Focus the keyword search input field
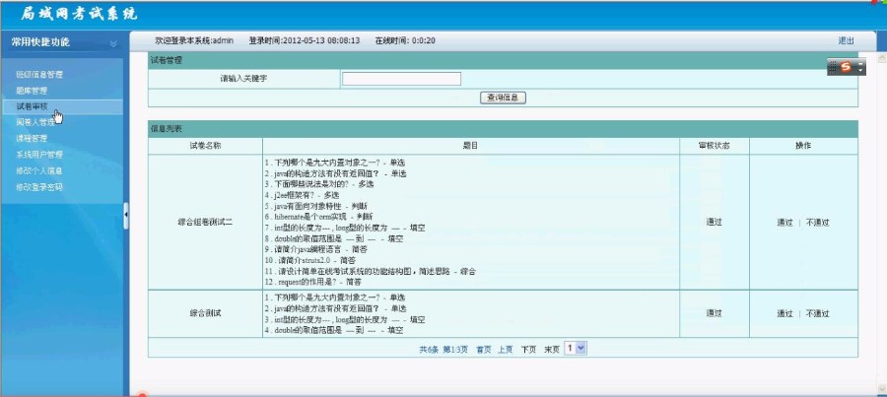 401,79
